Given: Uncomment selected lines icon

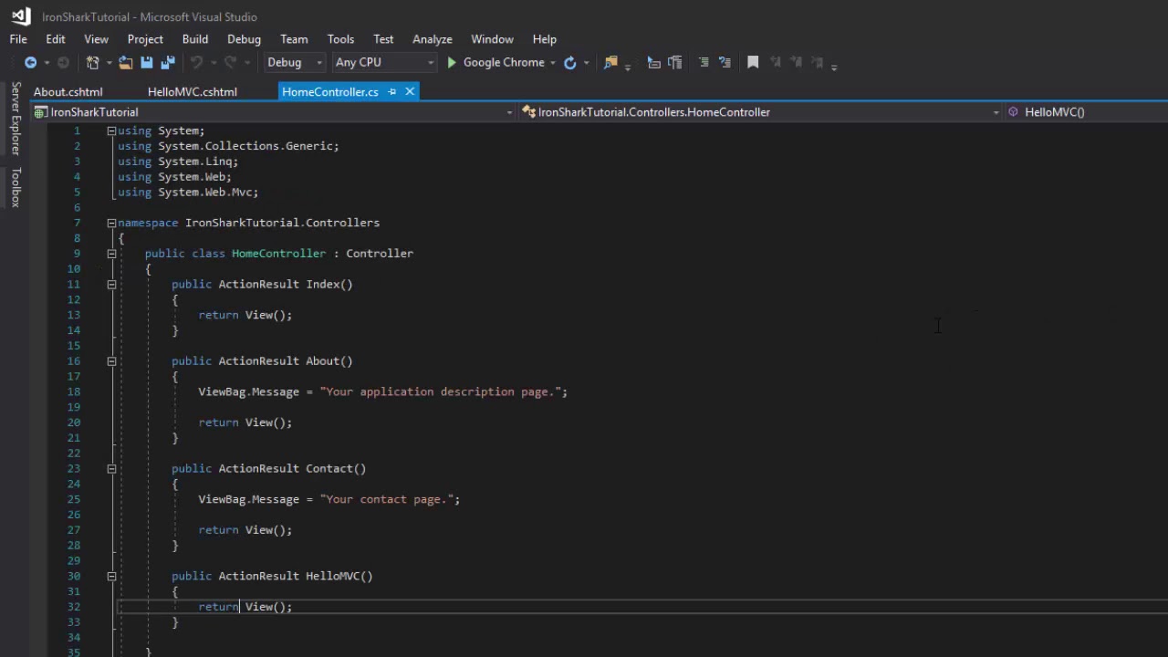Looking at the screenshot, I should point(725,63).
